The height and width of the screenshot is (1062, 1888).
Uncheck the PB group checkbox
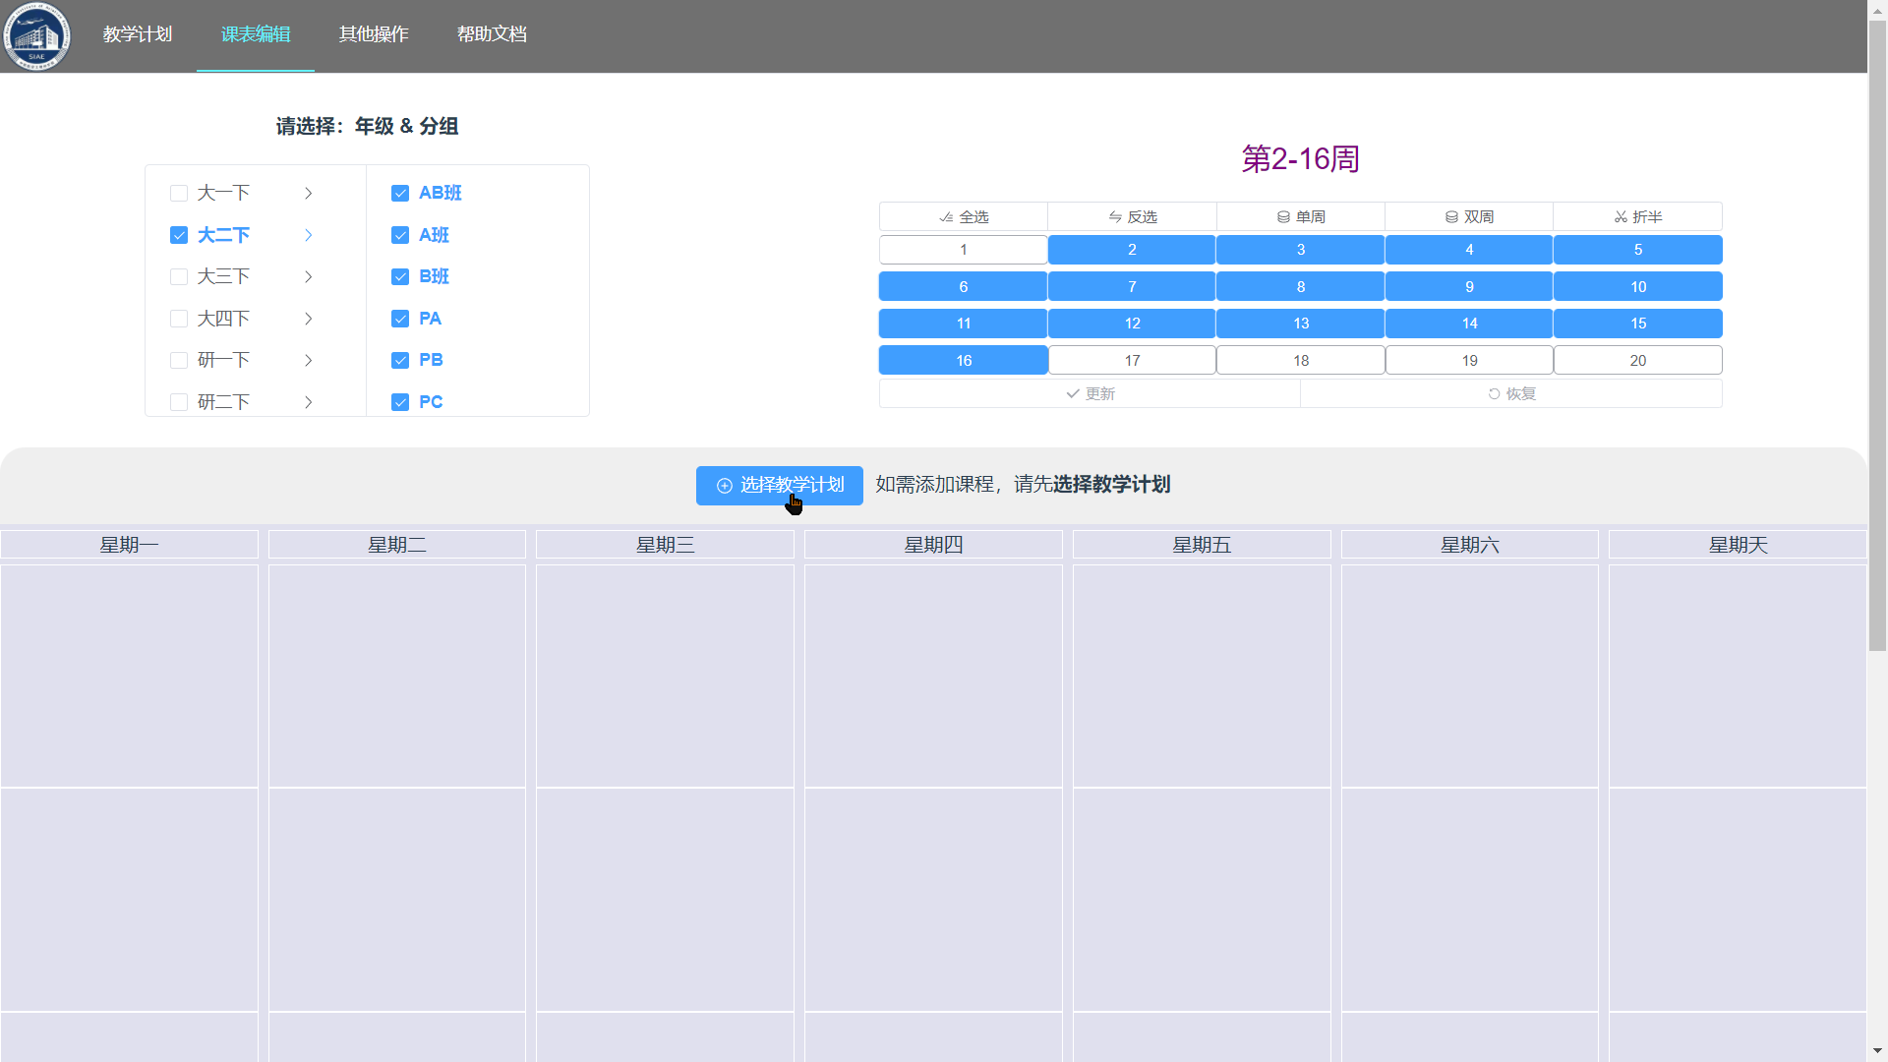pyautogui.click(x=400, y=361)
